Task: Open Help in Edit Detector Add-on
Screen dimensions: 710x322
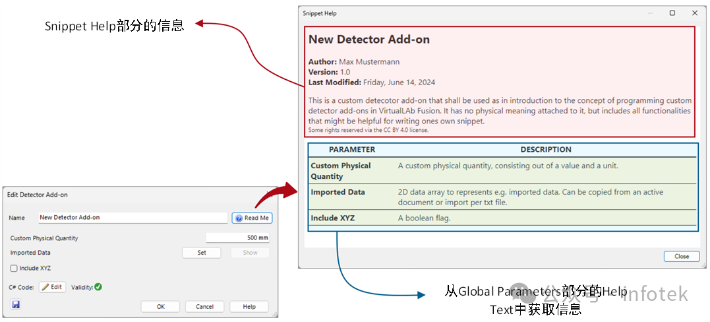Action: [x=249, y=307]
